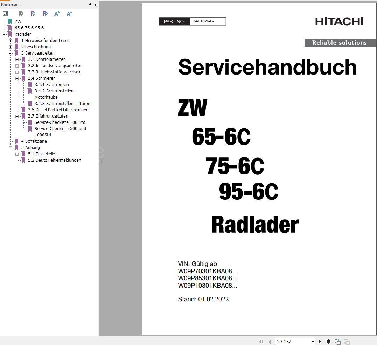This screenshot has height=345, width=377.
Task: Collapse the 3.4 Schmieren node
Action: pos(17,78)
